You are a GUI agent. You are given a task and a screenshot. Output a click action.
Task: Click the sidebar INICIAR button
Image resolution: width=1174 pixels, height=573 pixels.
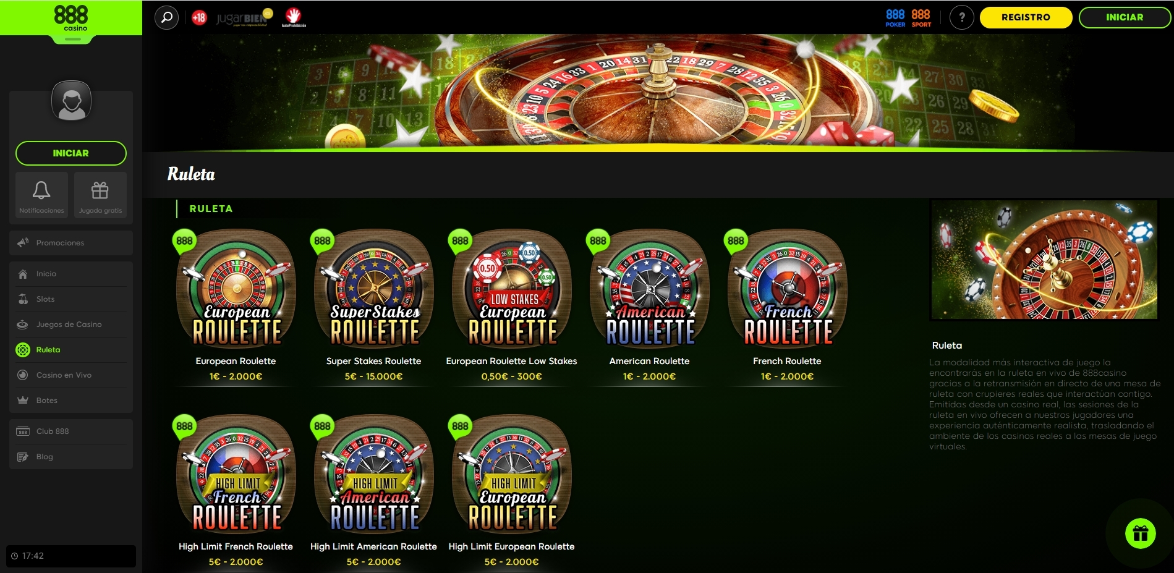[71, 153]
